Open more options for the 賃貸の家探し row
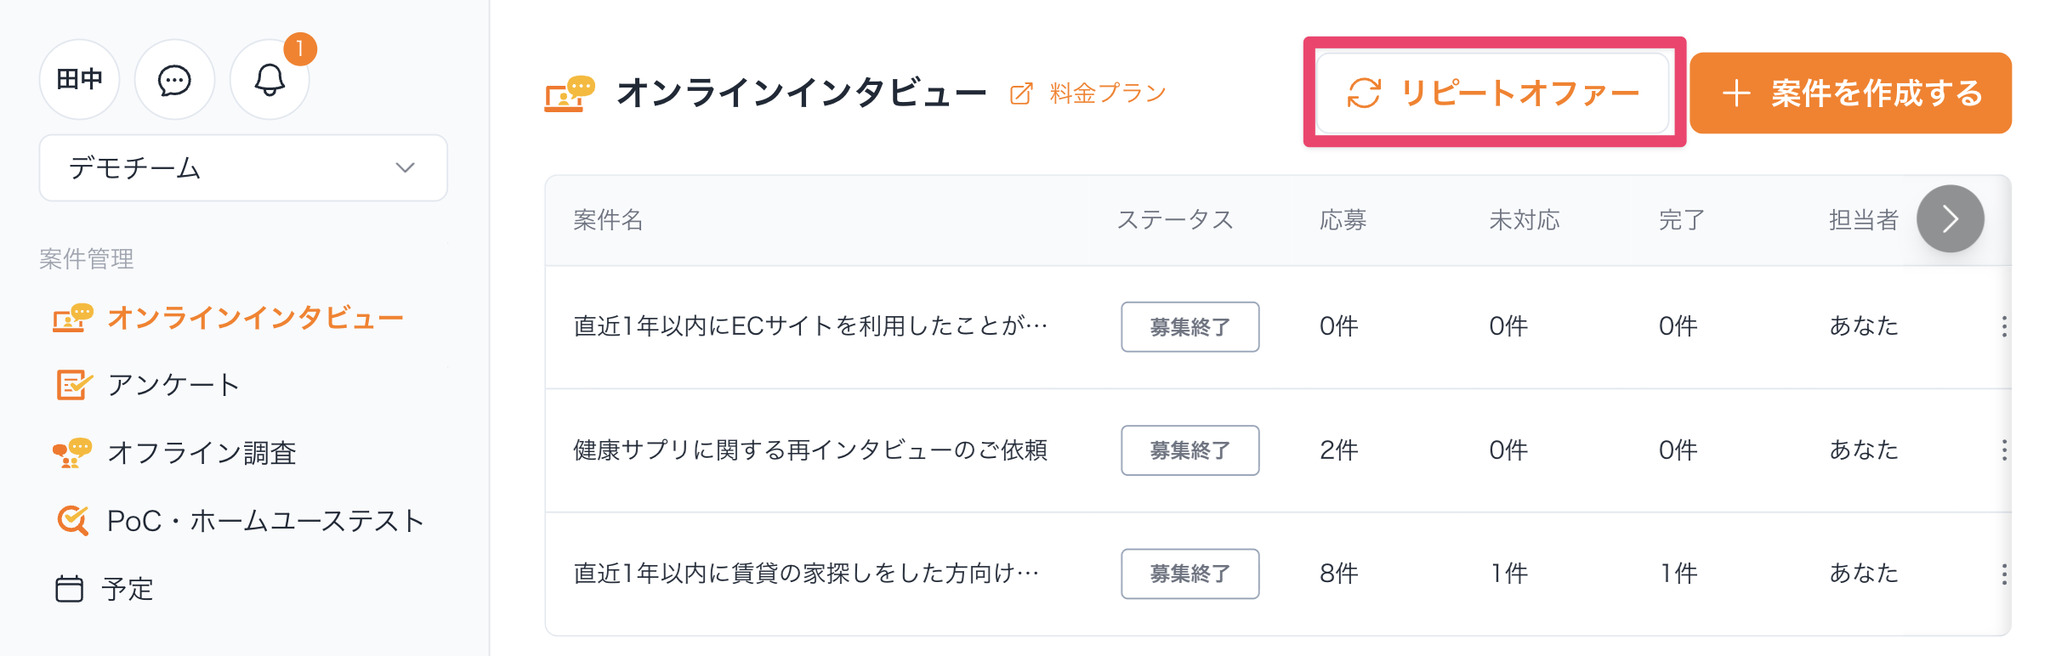Image resolution: width=2056 pixels, height=656 pixels. [x=2004, y=574]
